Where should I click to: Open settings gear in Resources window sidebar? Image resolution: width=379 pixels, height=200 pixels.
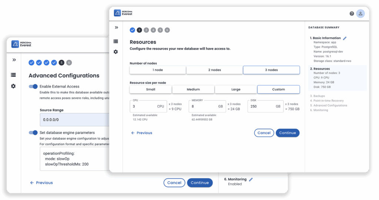pyautogui.click(x=116, y=52)
